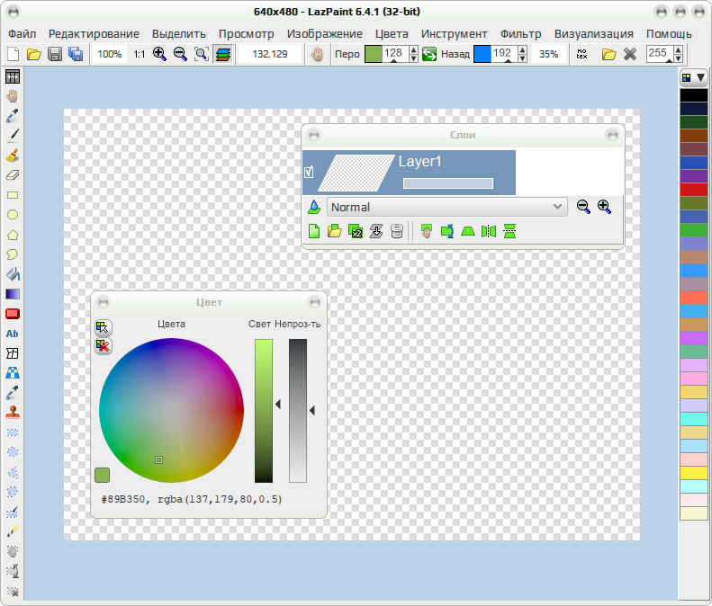Select the Flood fill bucket tool

click(x=13, y=274)
